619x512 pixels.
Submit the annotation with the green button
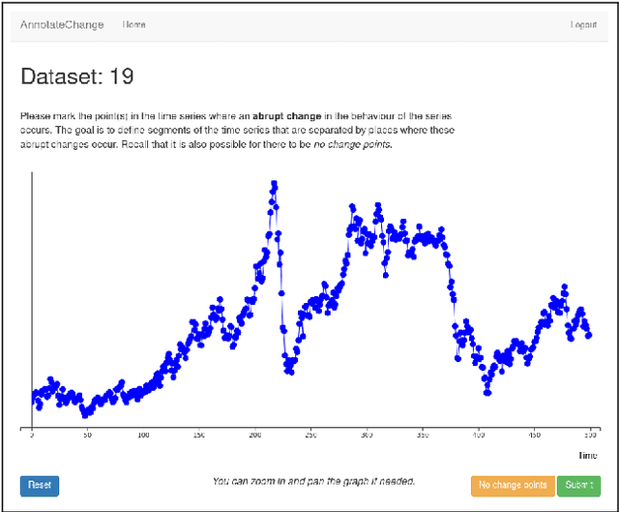pyautogui.click(x=578, y=485)
